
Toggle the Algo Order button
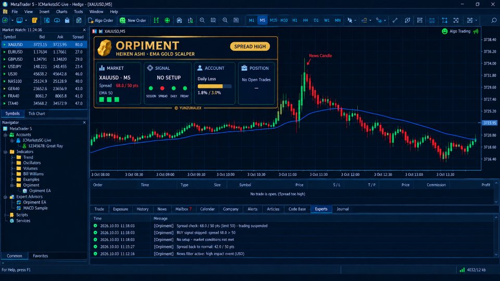click(101, 20)
